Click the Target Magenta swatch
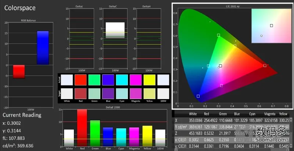This screenshot has height=151, width=294. pos(136,94)
